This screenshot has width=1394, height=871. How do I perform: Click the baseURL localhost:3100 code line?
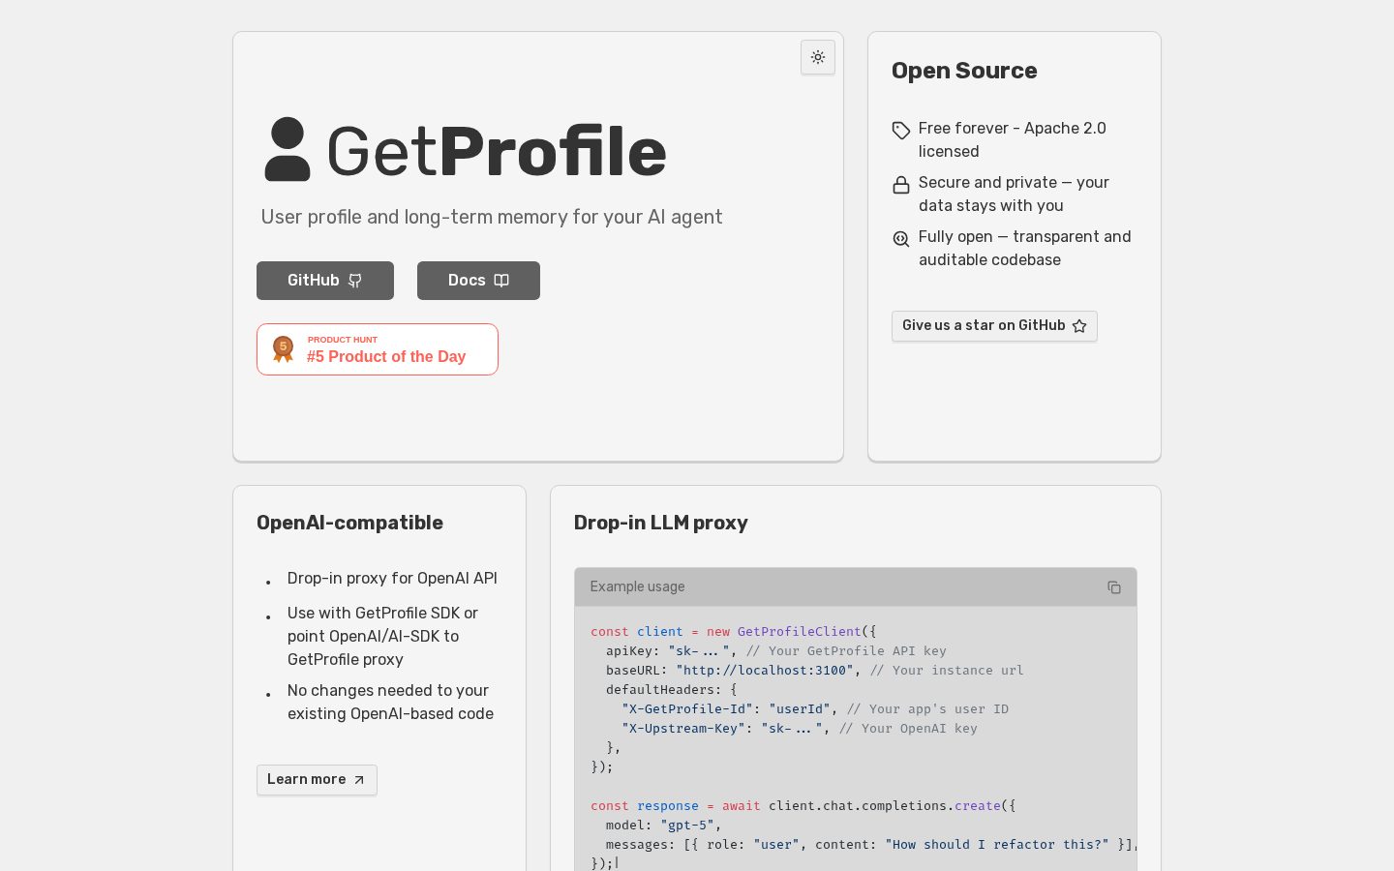point(815,670)
